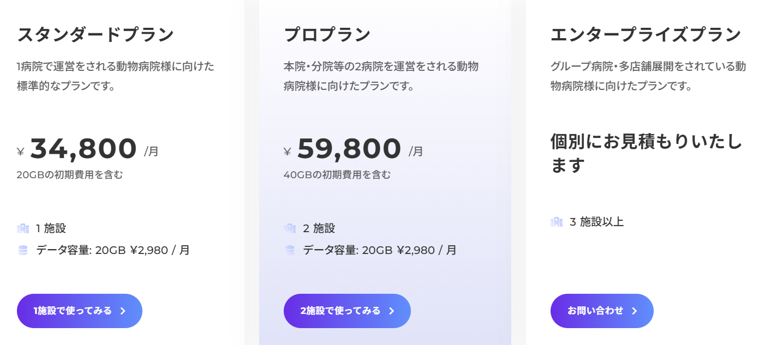Click chevron arrow on 2施設で使ってみる button

[x=391, y=311]
